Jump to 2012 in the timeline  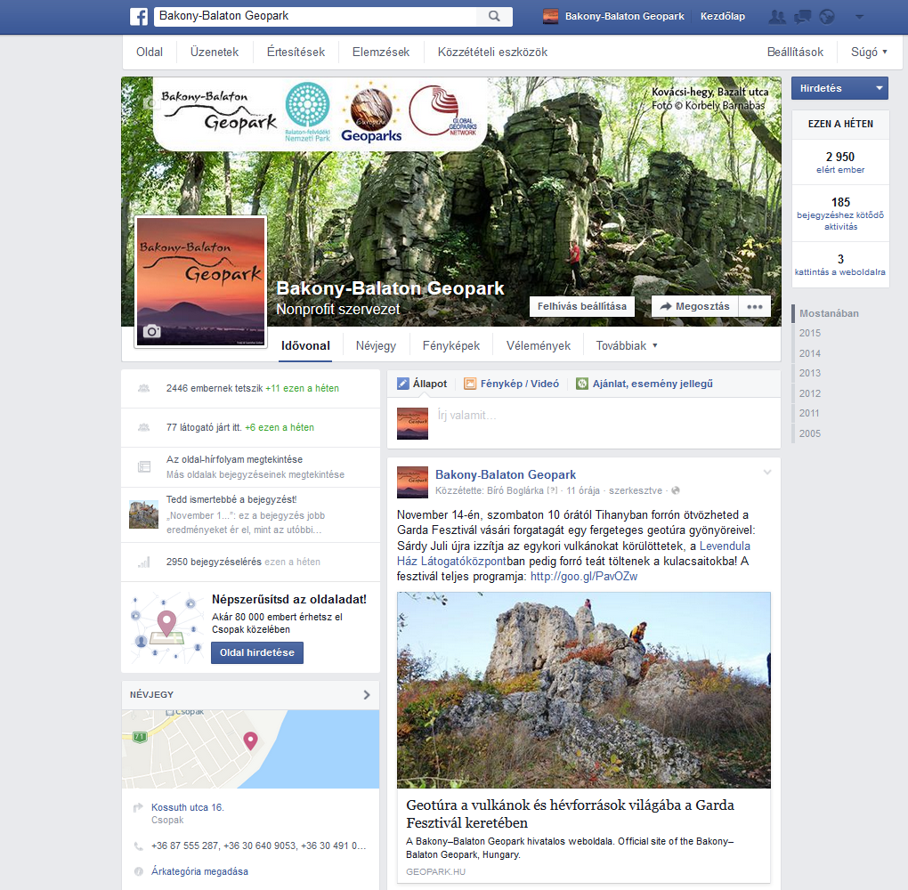click(x=809, y=393)
